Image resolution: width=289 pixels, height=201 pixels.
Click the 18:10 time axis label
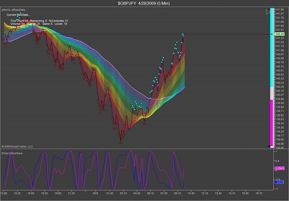[x=259, y=193]
